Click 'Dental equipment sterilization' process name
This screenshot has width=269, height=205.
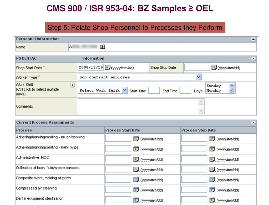pos(40,198)
